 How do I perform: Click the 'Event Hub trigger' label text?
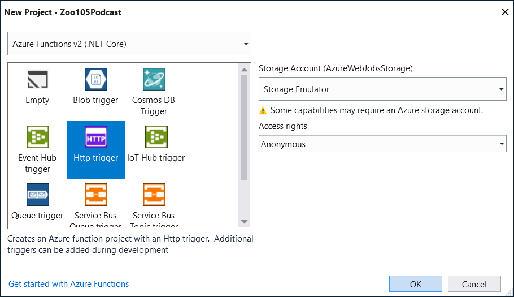point(37,163)
